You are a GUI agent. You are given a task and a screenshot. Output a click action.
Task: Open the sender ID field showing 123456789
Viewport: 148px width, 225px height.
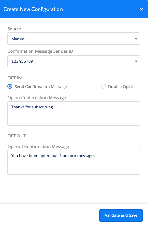pos(73,61)
